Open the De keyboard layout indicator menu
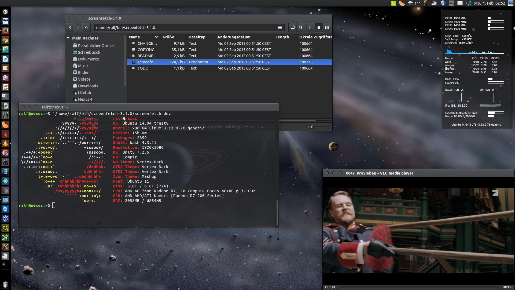This screenshot has width=515, height=290. click(451, 3)
